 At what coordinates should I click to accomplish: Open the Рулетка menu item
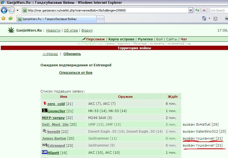click(x=145, y=39)
